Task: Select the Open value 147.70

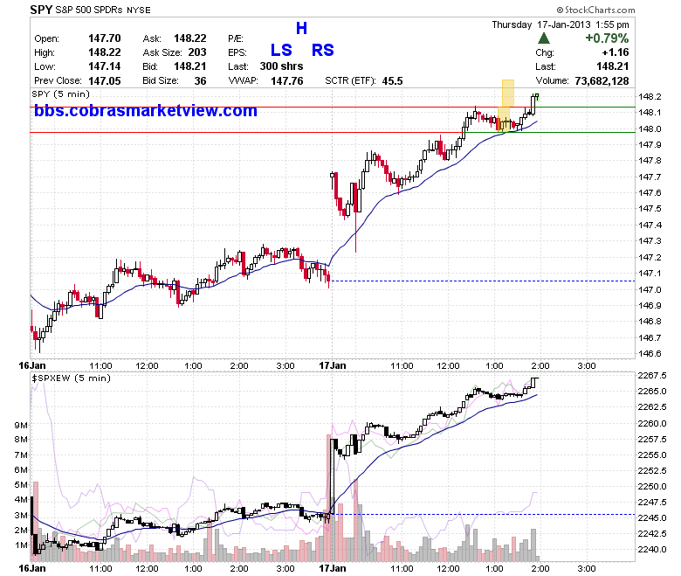Action: (104, 38)
